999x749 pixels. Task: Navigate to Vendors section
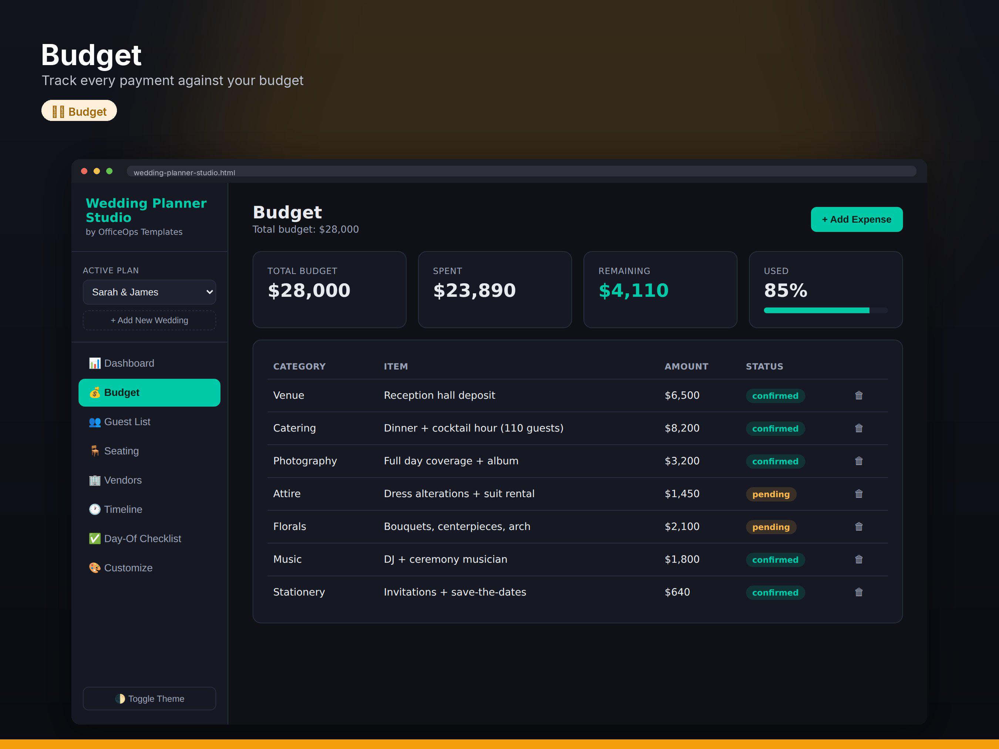point(149,480)
